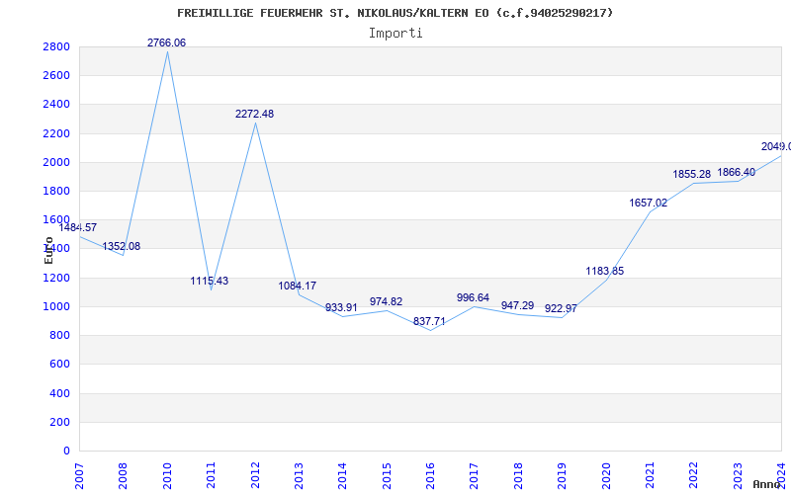Click the Importi subtitle
The image size is (791, 494).
[x=395, y=34]
